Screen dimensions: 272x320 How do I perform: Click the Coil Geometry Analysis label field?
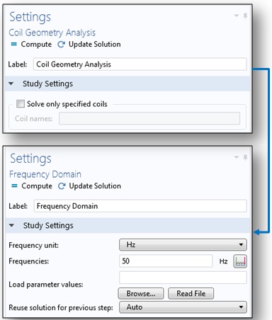point(140,64)
